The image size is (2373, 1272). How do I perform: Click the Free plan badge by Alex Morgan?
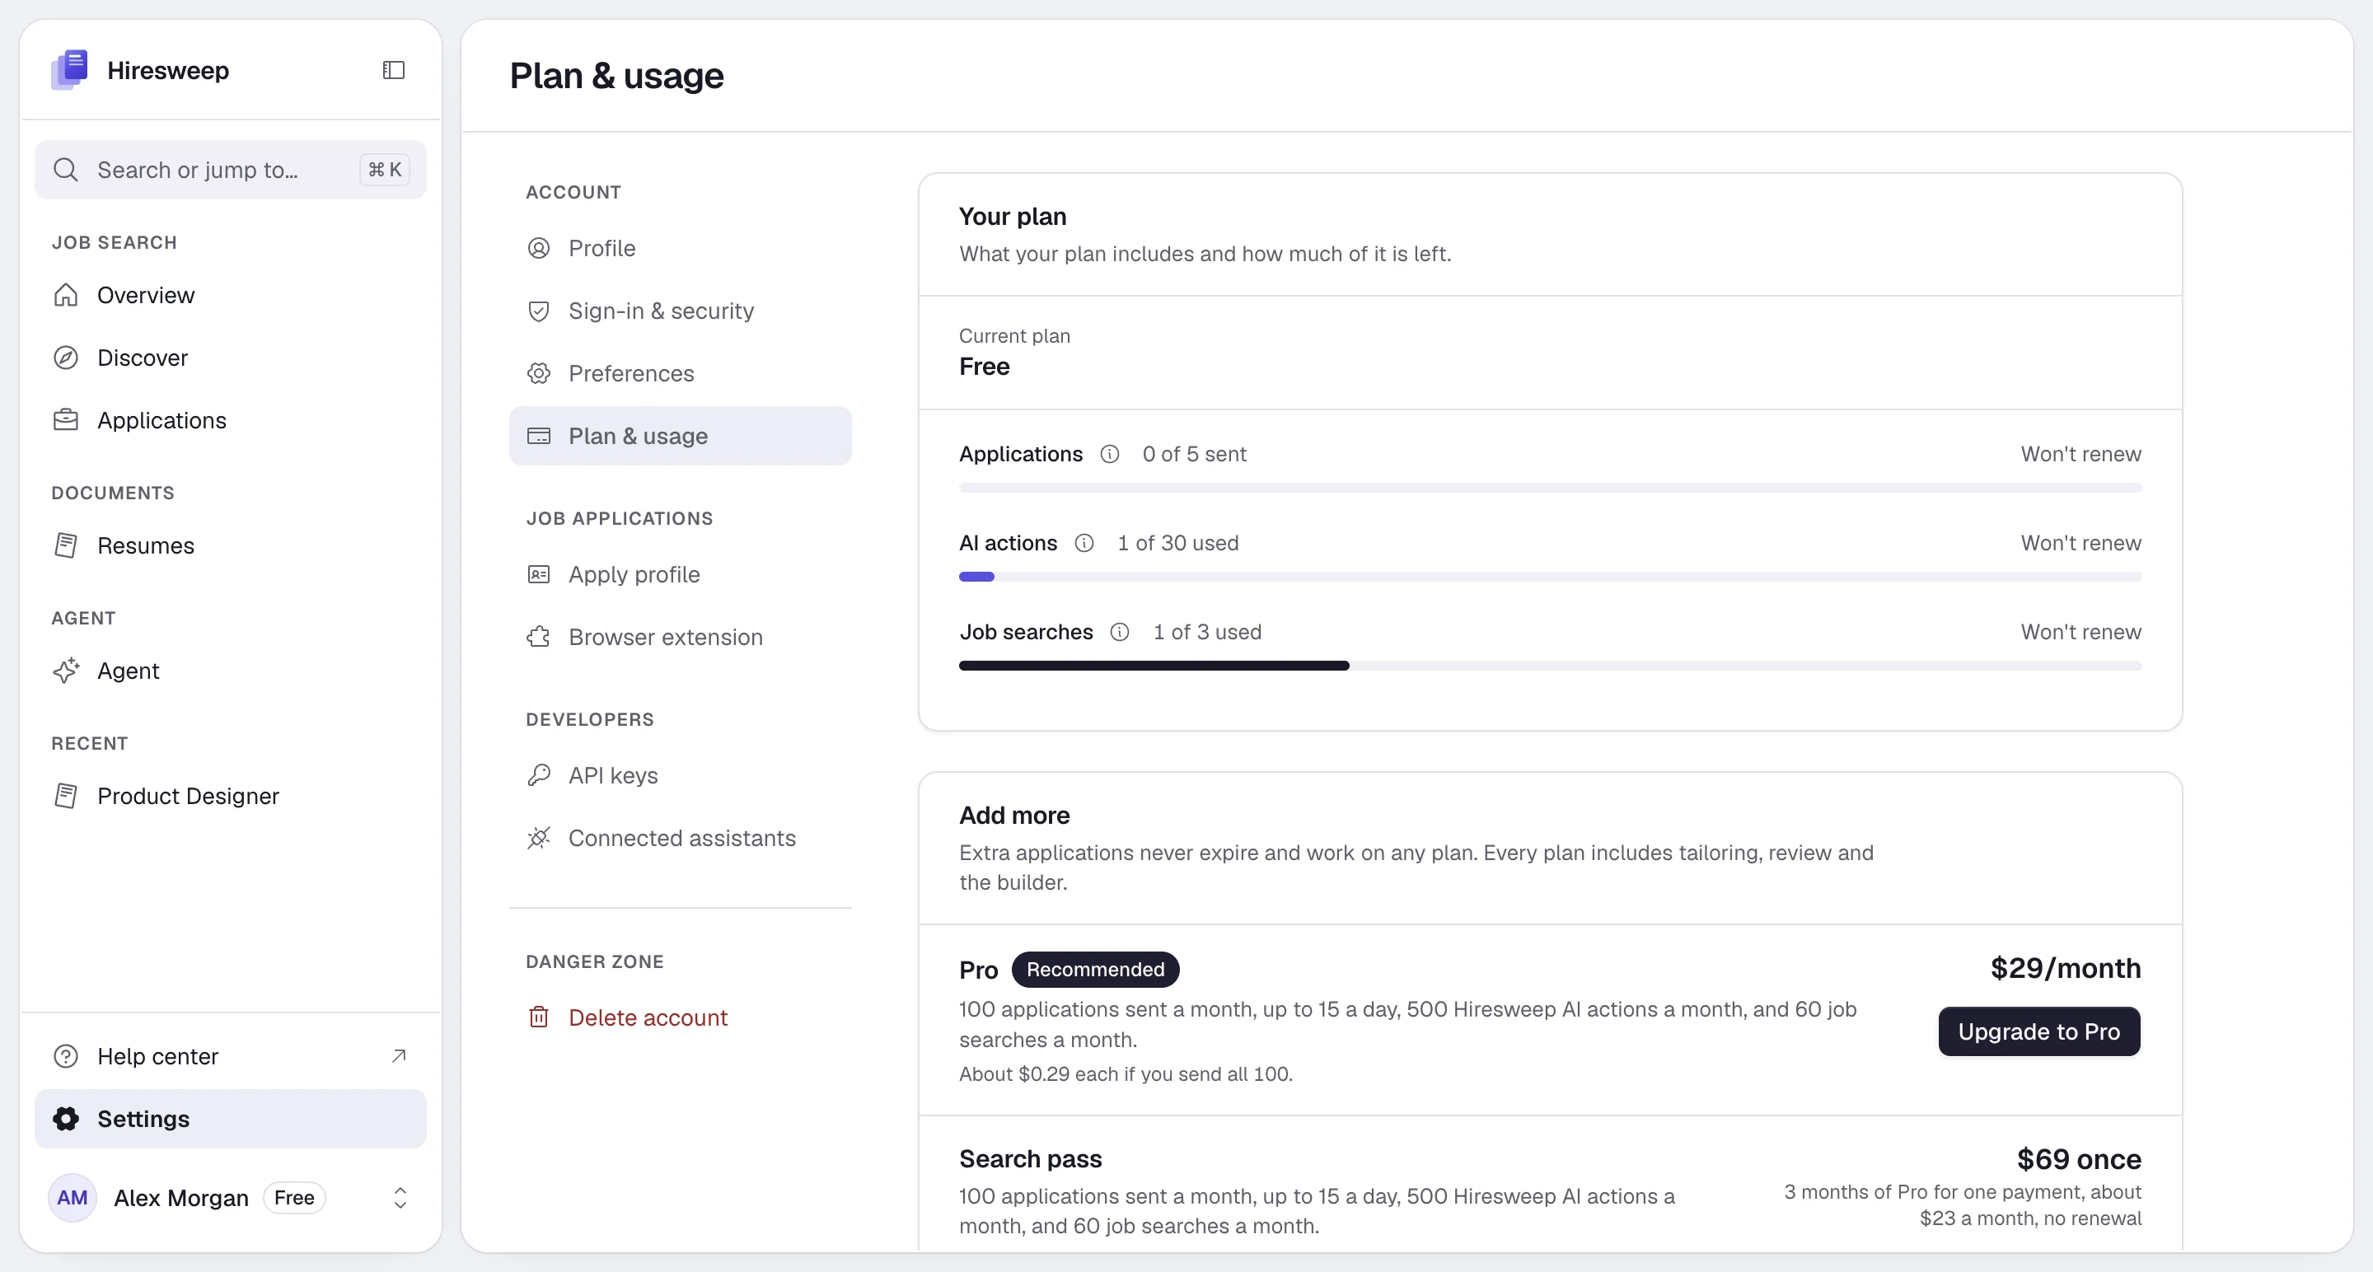click(294, 1197)
